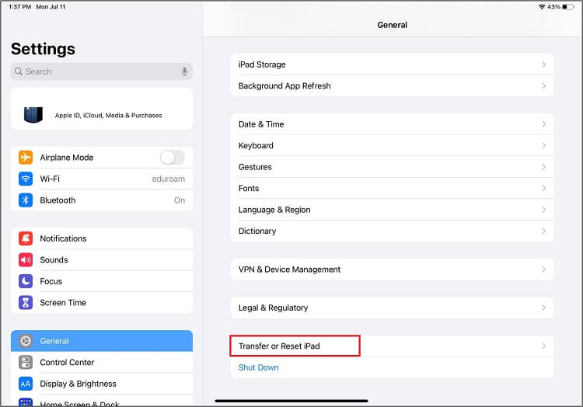Tap the Control Center icon
Viewport: 583px width, 407px height.
pyautogui.click(x=26, y=363)
